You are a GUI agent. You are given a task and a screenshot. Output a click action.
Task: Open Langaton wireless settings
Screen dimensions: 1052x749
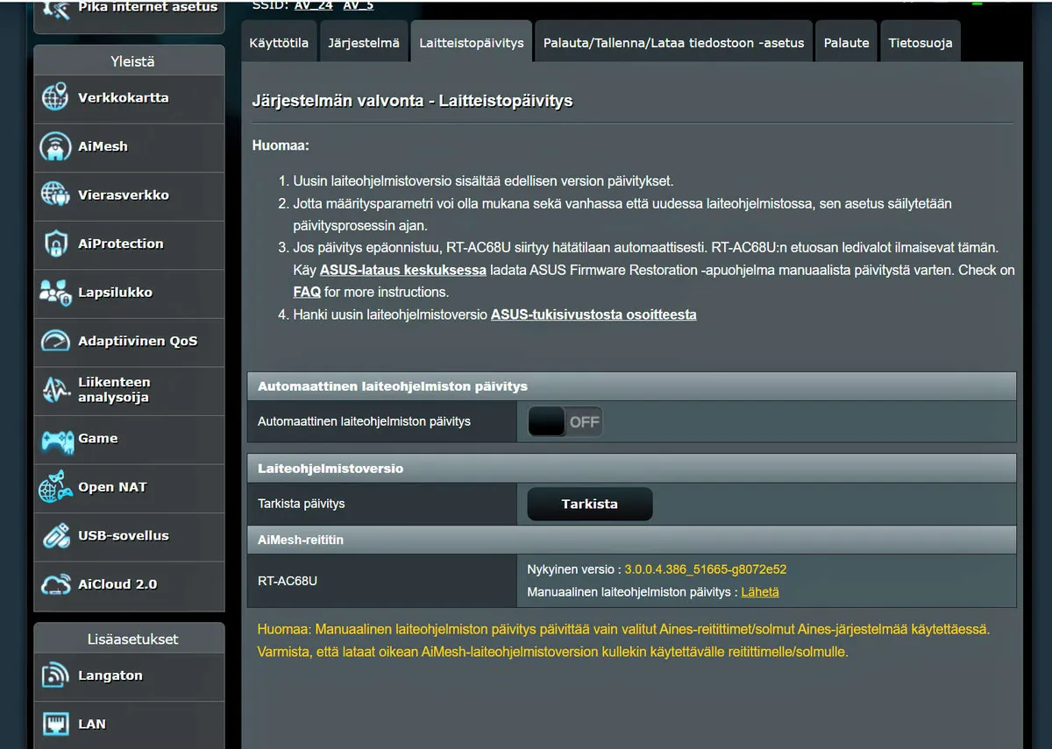[x=110, y=675]
